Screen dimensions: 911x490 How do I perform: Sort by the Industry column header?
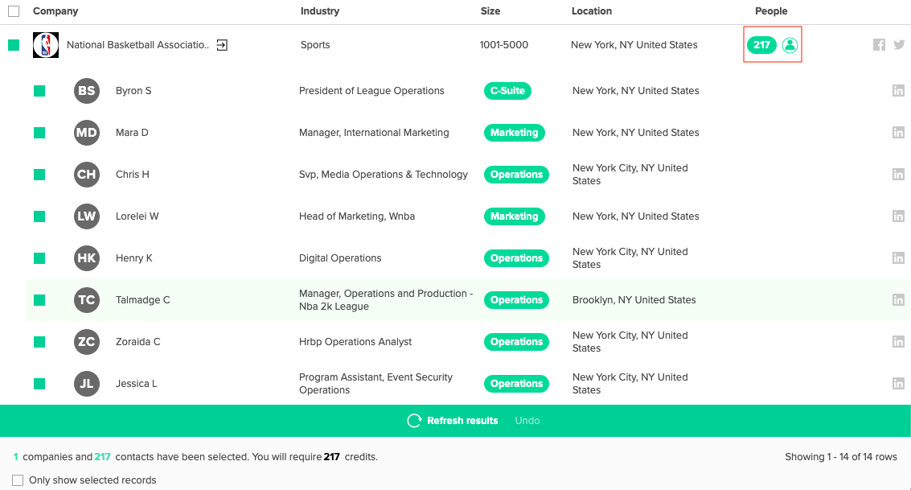point(319,11)
